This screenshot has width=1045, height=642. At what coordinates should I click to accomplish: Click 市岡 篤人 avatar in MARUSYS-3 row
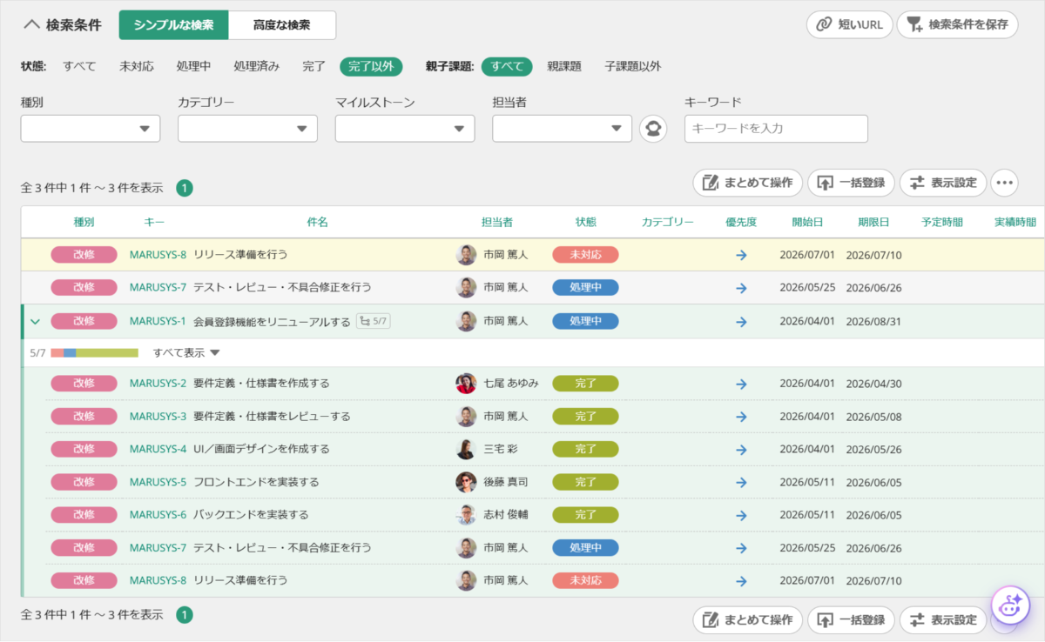pos(466,416)
